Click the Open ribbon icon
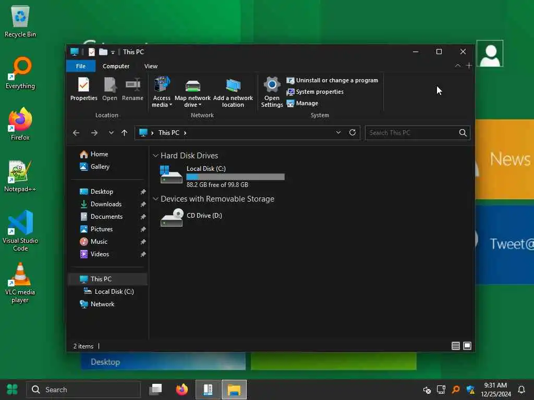 [110, 89]
